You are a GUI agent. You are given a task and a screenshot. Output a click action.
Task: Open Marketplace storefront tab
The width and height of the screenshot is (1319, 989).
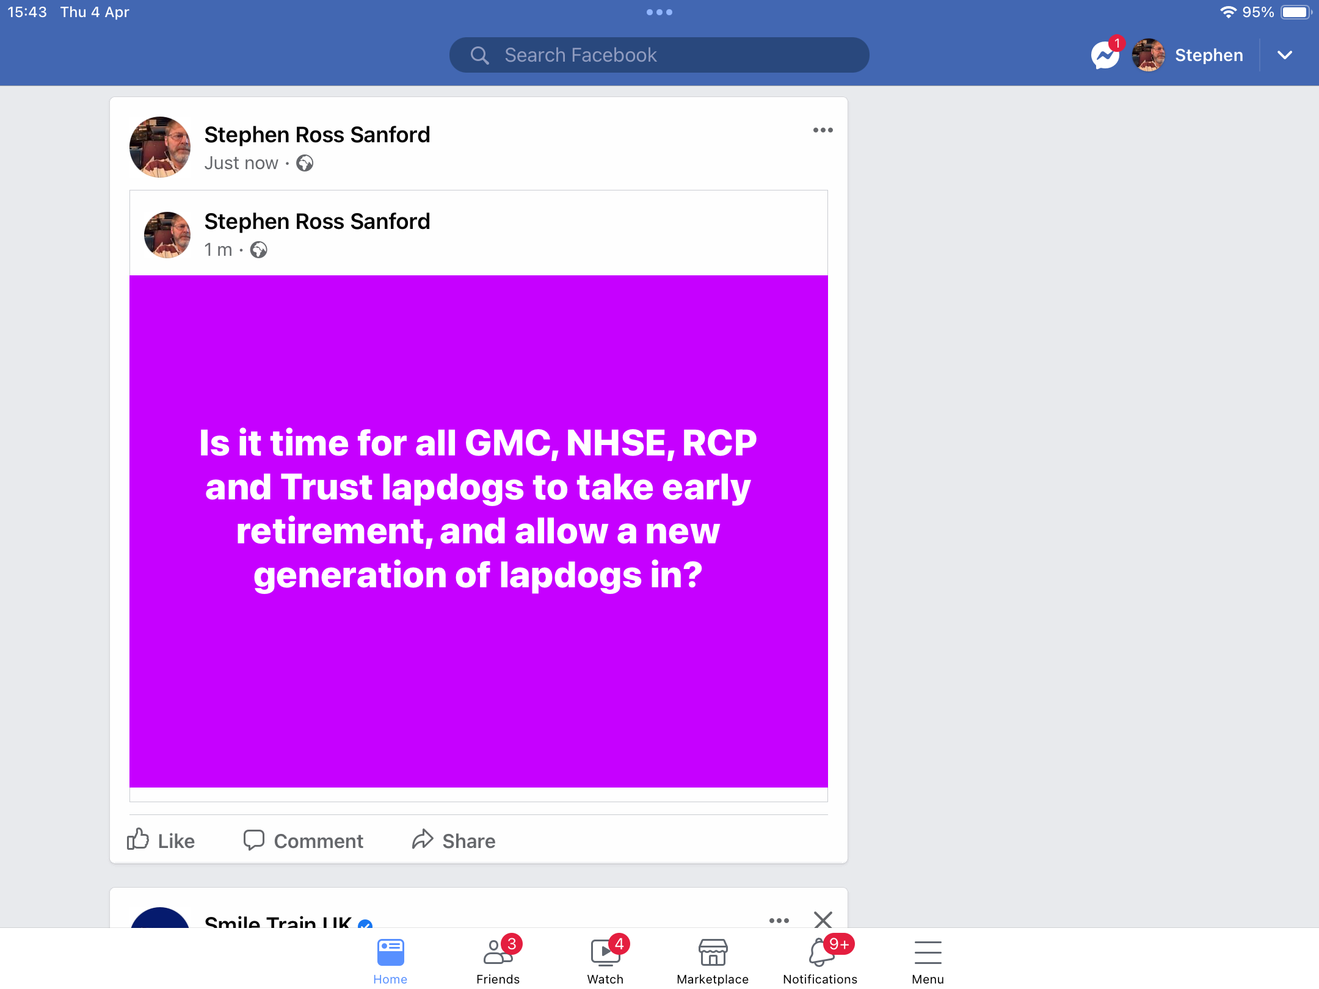[x=713, y=960]
